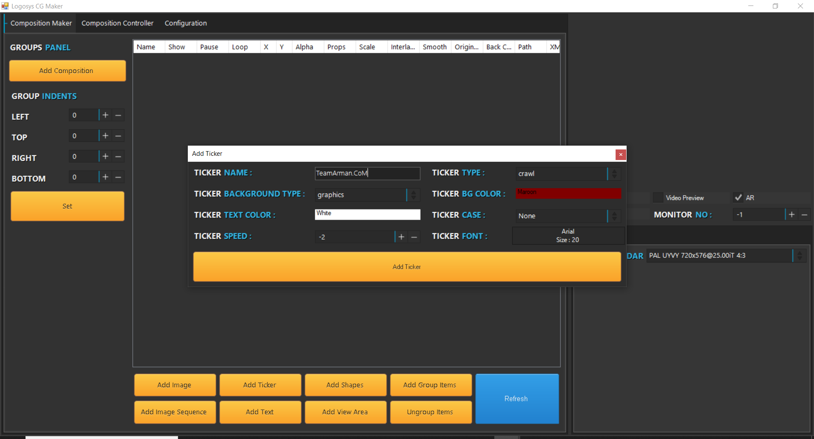814x439 pixels.
Task: Decrease ticker speed with minus icon
Action: (x=414, y=237)
